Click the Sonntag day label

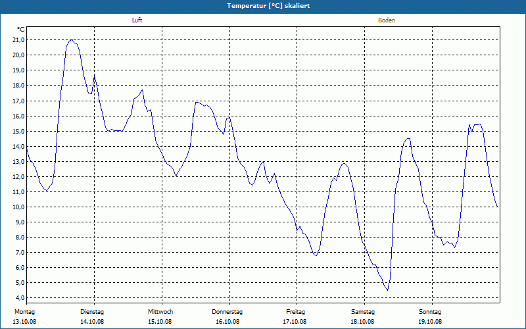(x=430, y=312)
